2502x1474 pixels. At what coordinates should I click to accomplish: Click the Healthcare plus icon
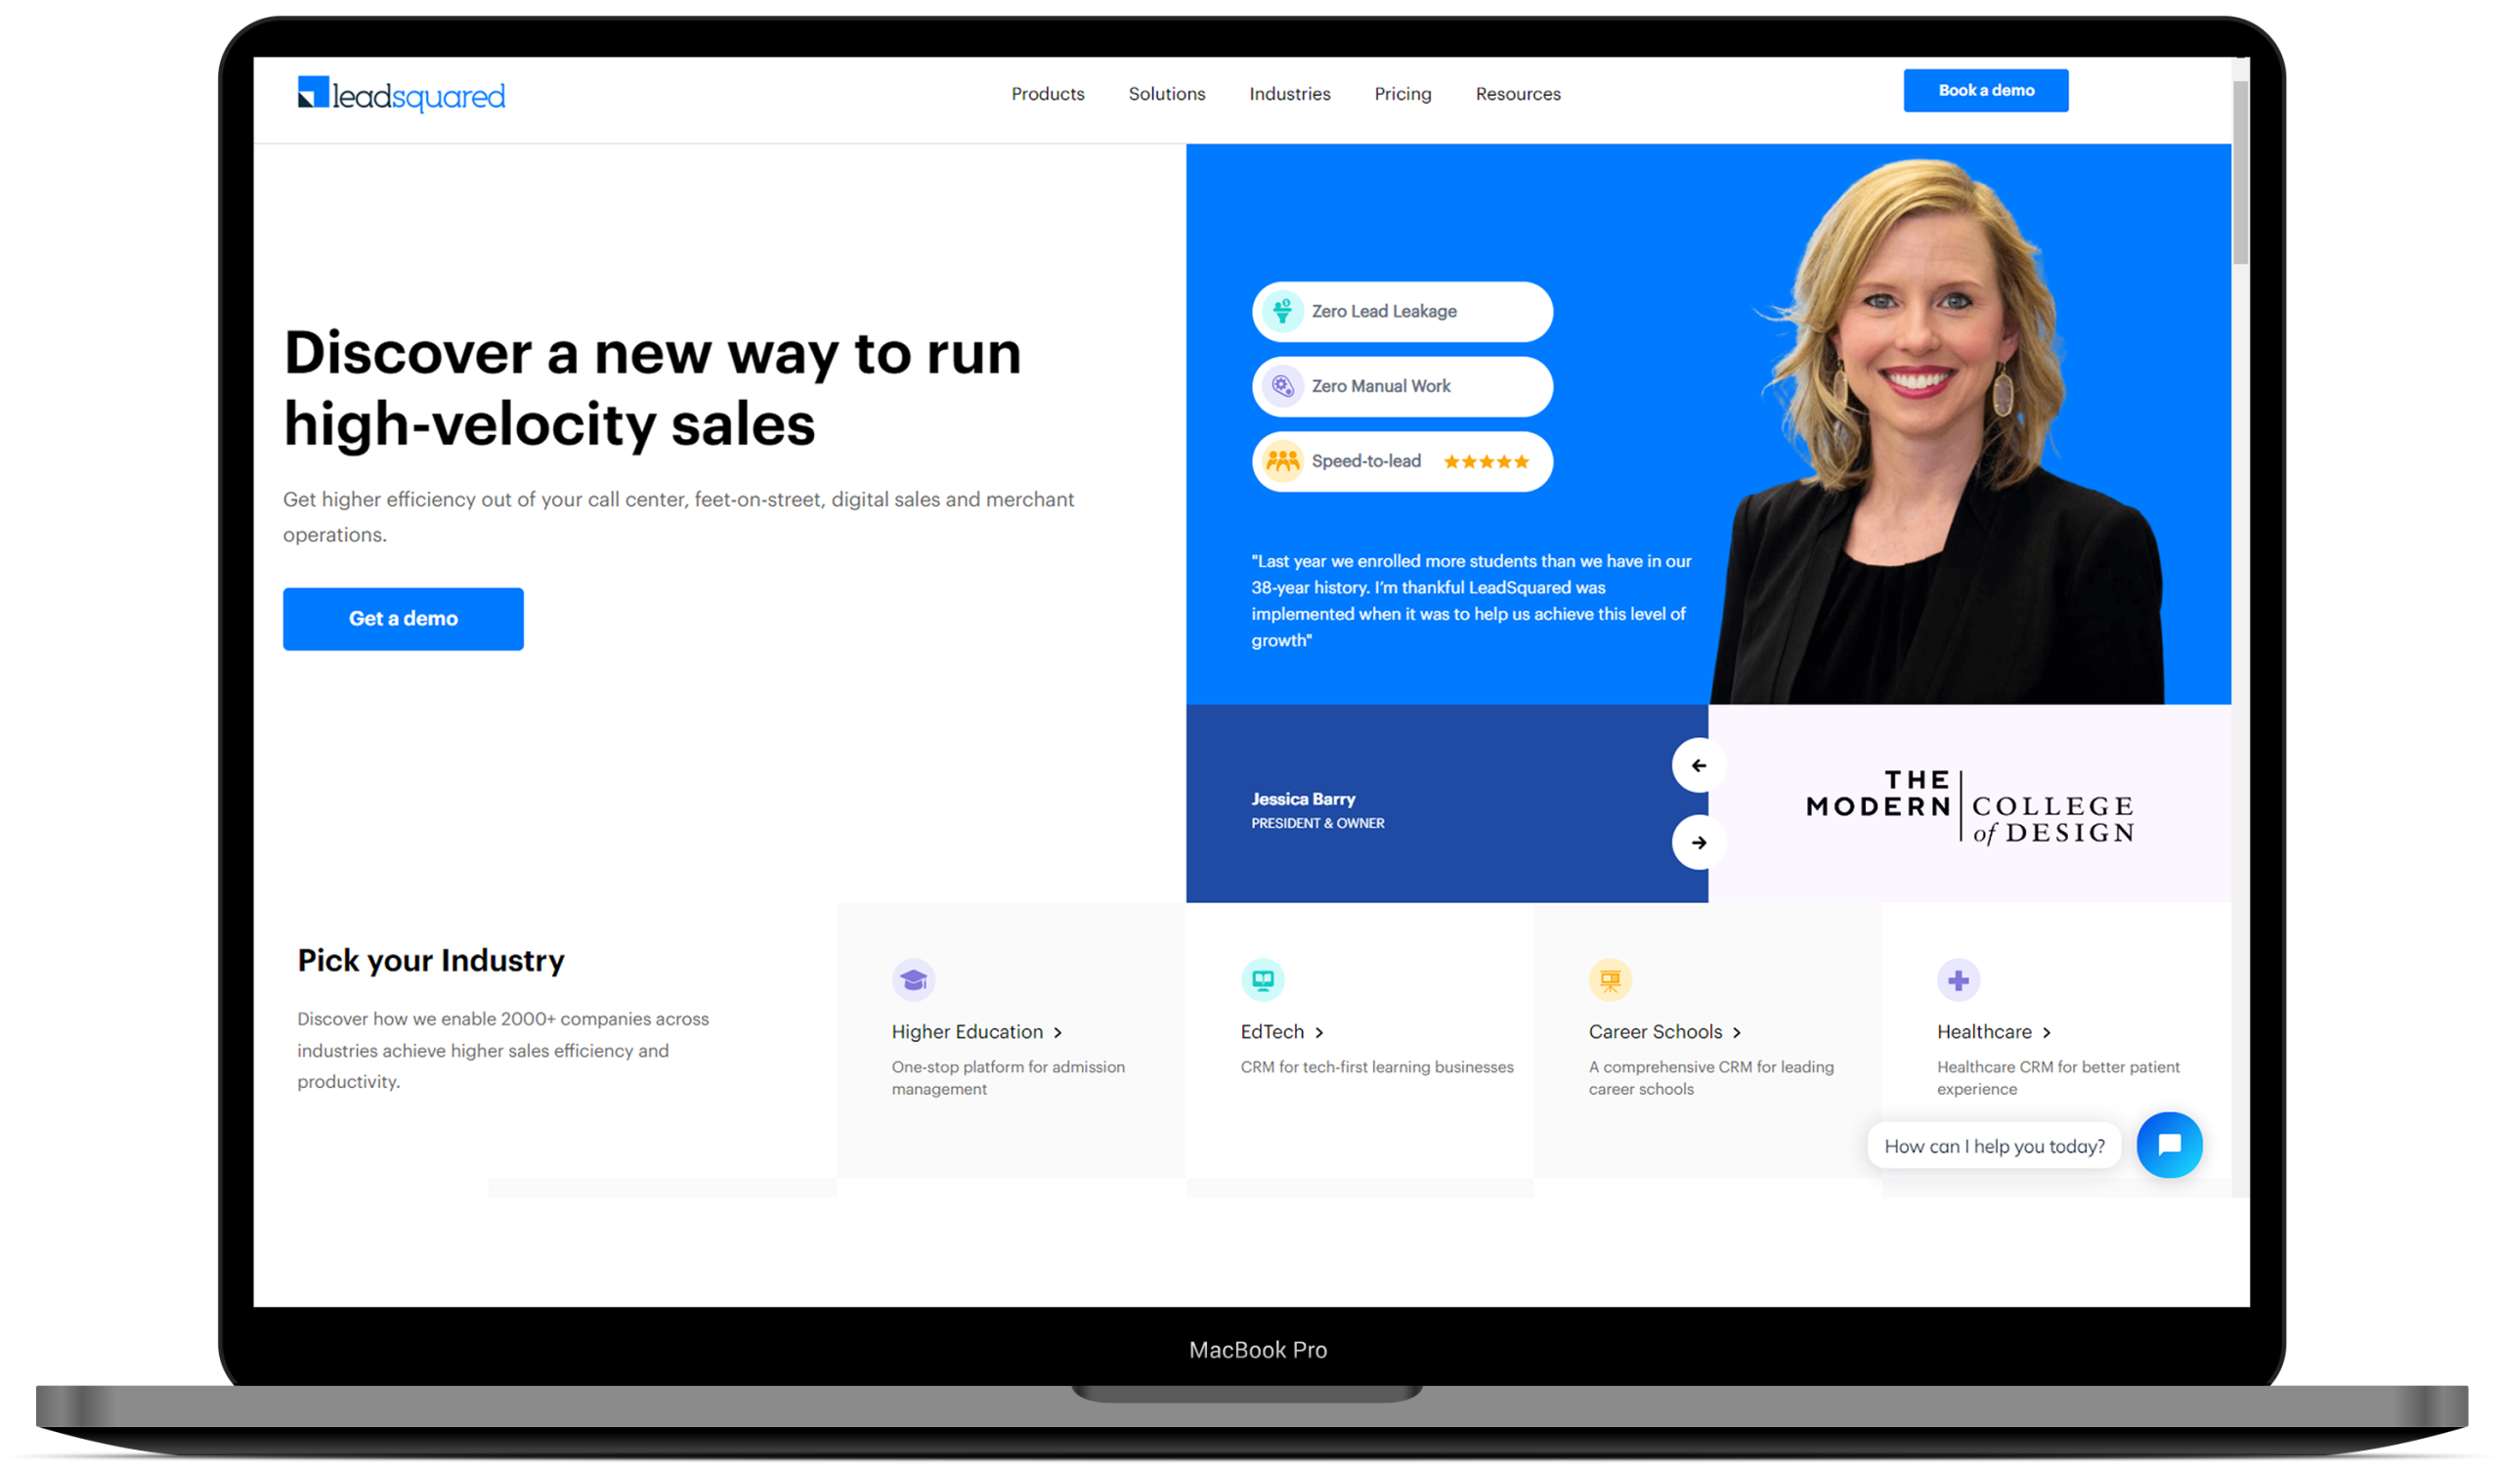(1958, 981)
